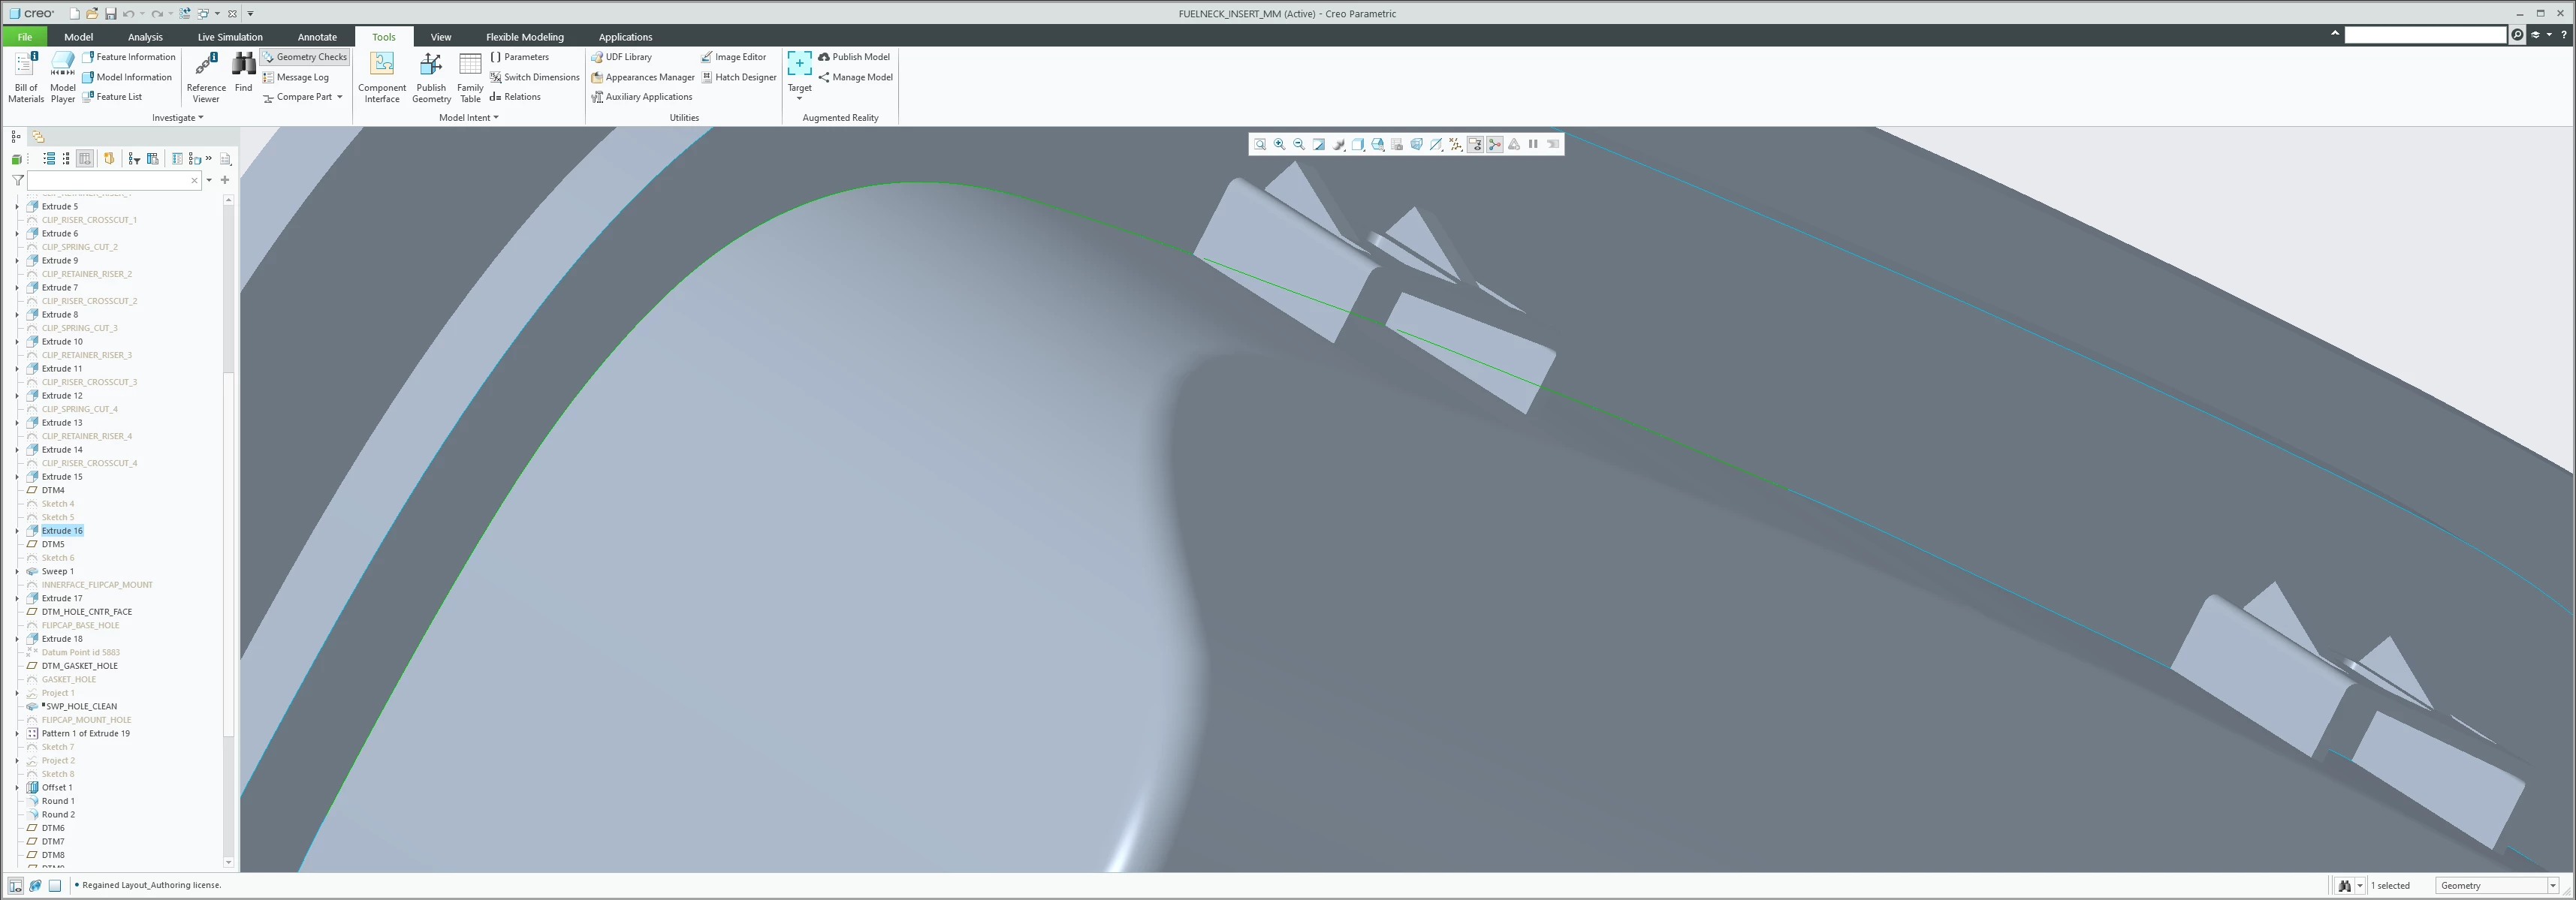Toggle model tree columns display
The width and height of the screenshot is (2576, 900).
(x=85, y=159)
